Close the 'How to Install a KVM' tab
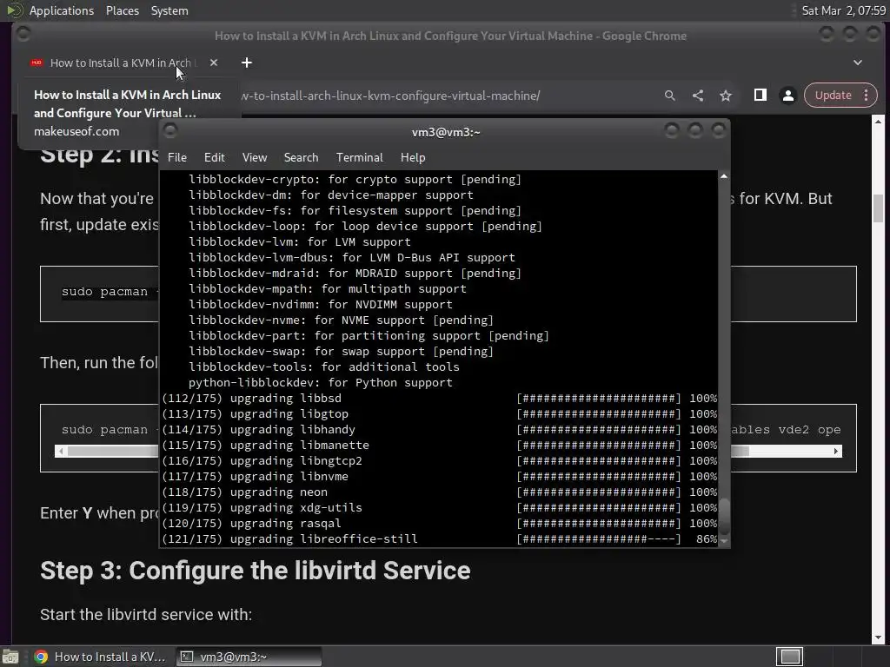This screenshot has width=890, height=667. point(214,63)
